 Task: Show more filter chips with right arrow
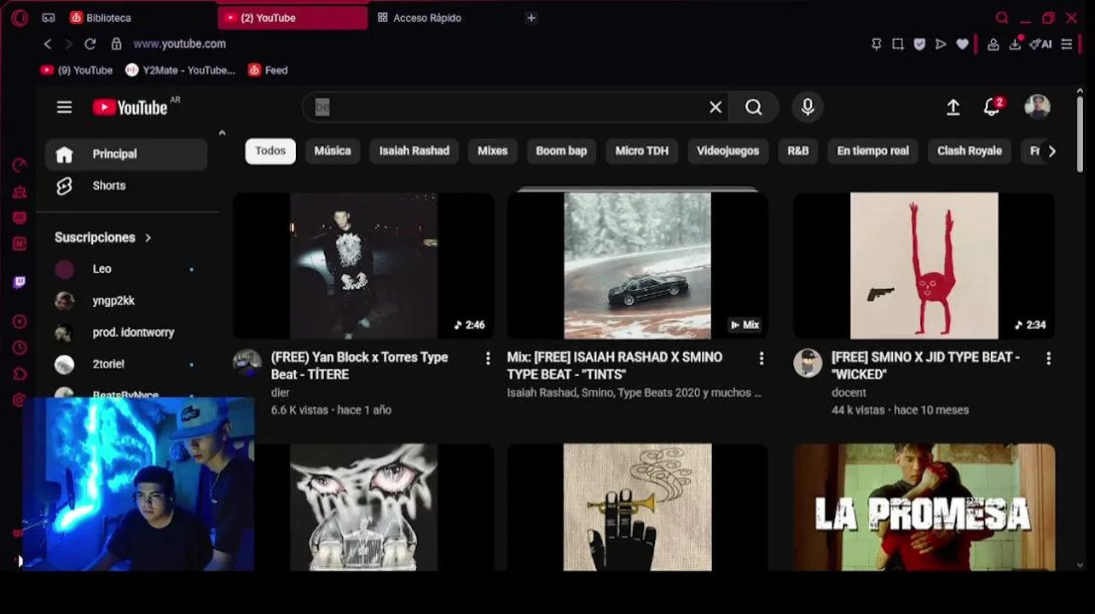tap(1052, 151)
